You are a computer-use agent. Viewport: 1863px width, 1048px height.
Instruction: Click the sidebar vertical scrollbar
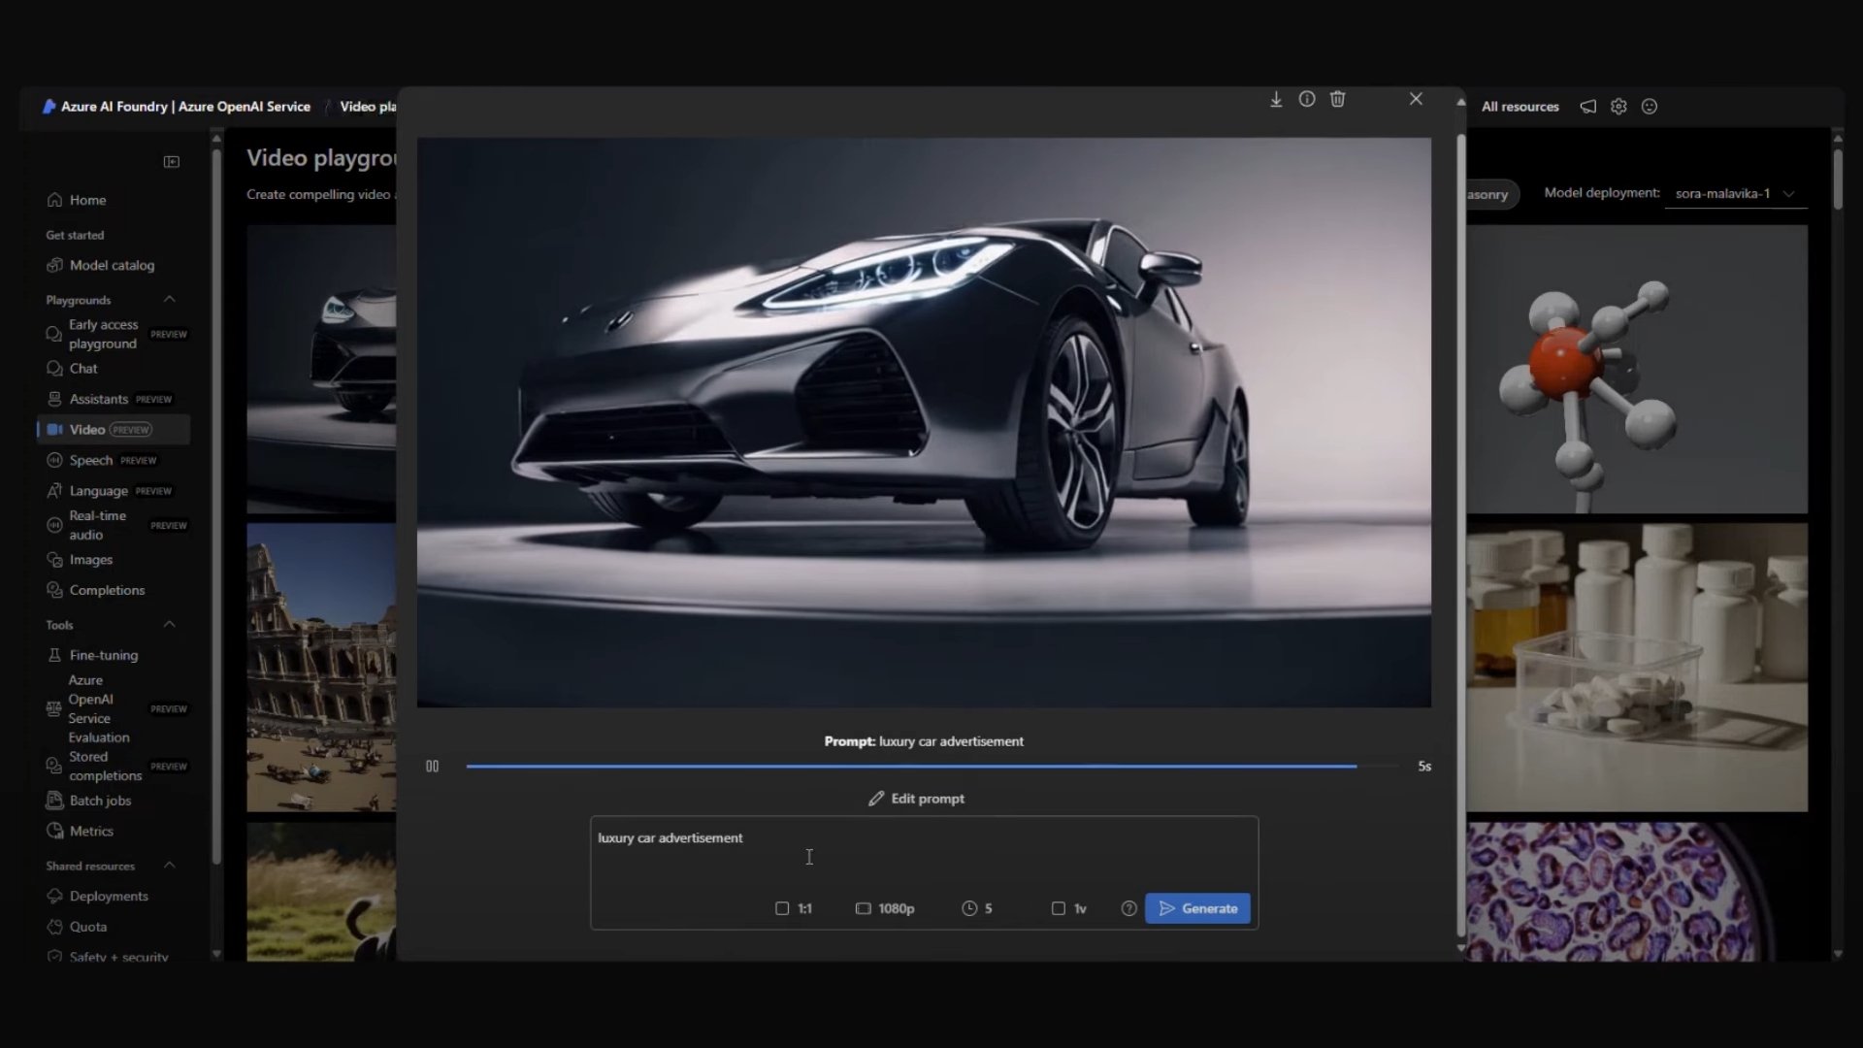click(216, 505)
